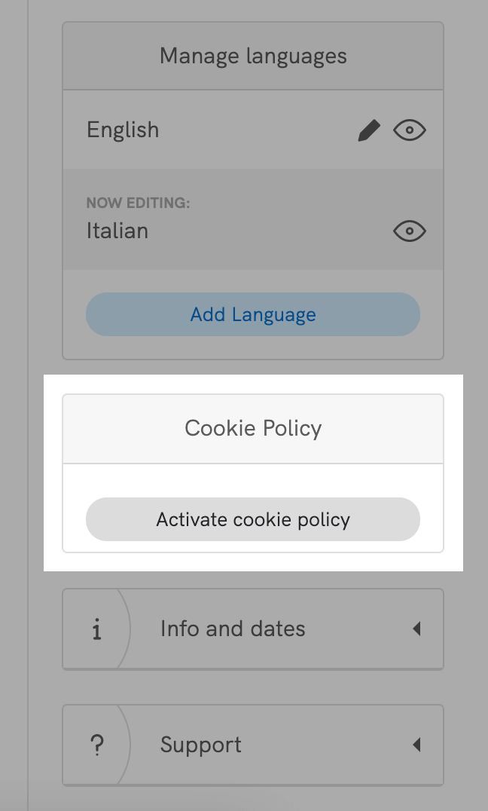The height and width of the screenshot is (811, 488).
Task: Click the info icon beside Info and dates
Action: (96, 629)
